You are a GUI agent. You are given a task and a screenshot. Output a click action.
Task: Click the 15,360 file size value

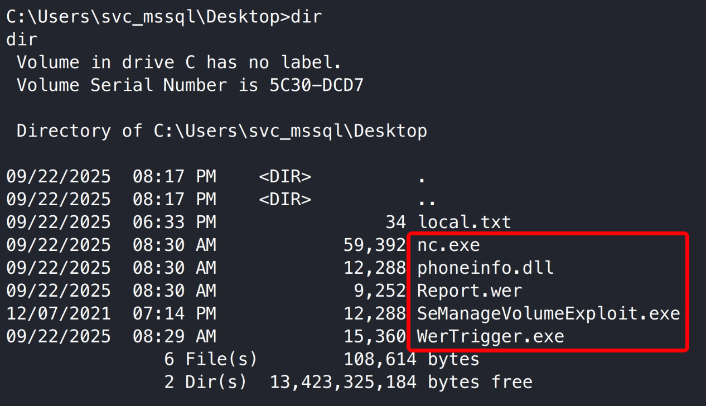tap(374, 336)
